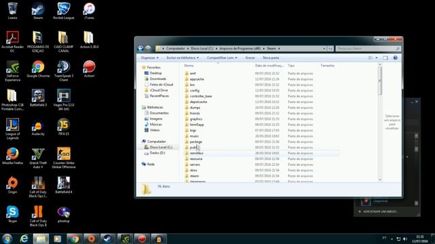Image resolution: width=435 pixels, height=244 pixels.
Task: Select iCloud Drive in the sidebar
Action: (x=158, y=90)
